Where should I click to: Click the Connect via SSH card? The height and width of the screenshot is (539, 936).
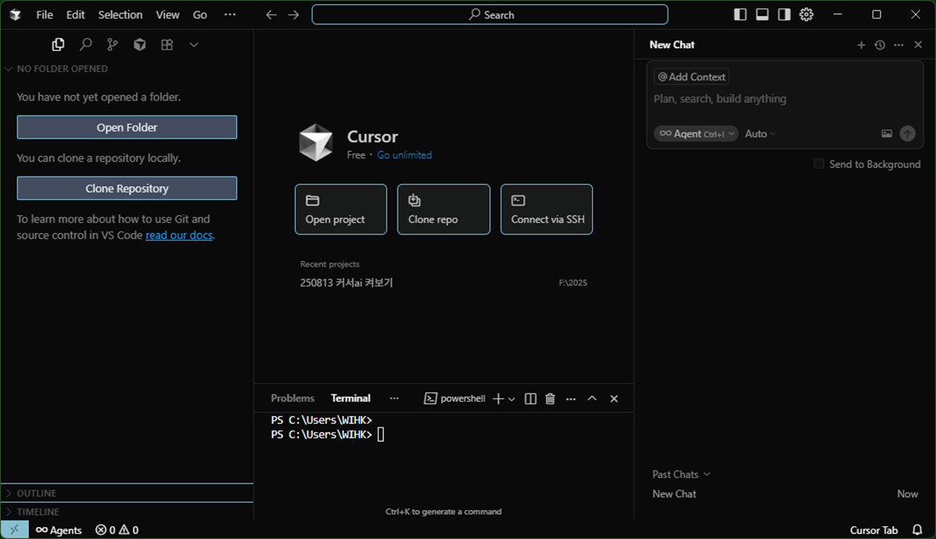[x=546, y=209]
